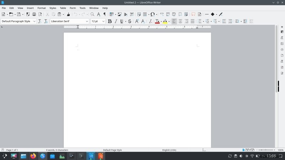Toggle Center Horizontally alignment

point(180,21)
